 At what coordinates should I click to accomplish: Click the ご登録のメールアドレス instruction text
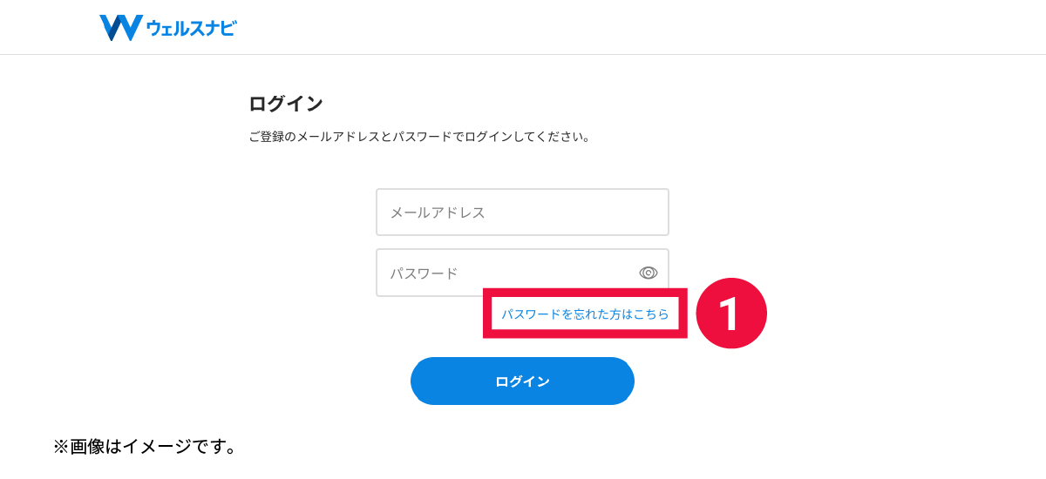419,138
